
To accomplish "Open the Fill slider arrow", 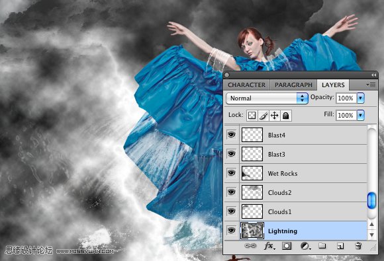I will (360, 115).
